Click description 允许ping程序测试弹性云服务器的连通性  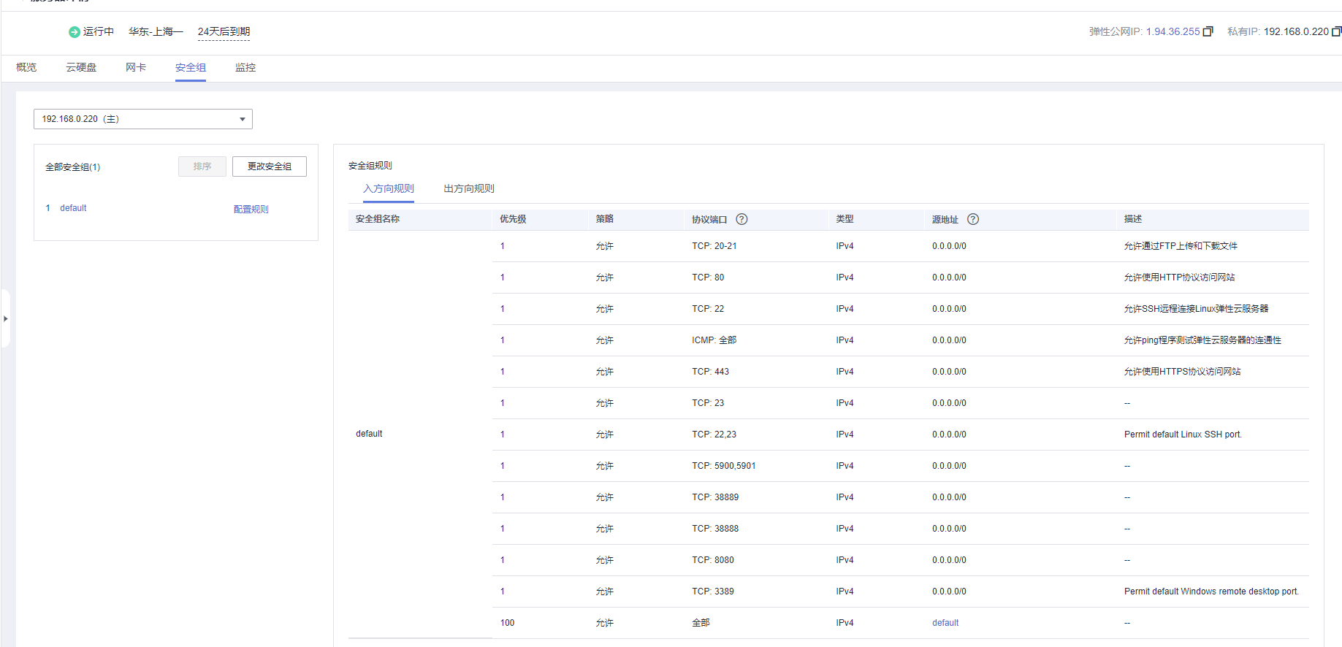pos(1202,340)
